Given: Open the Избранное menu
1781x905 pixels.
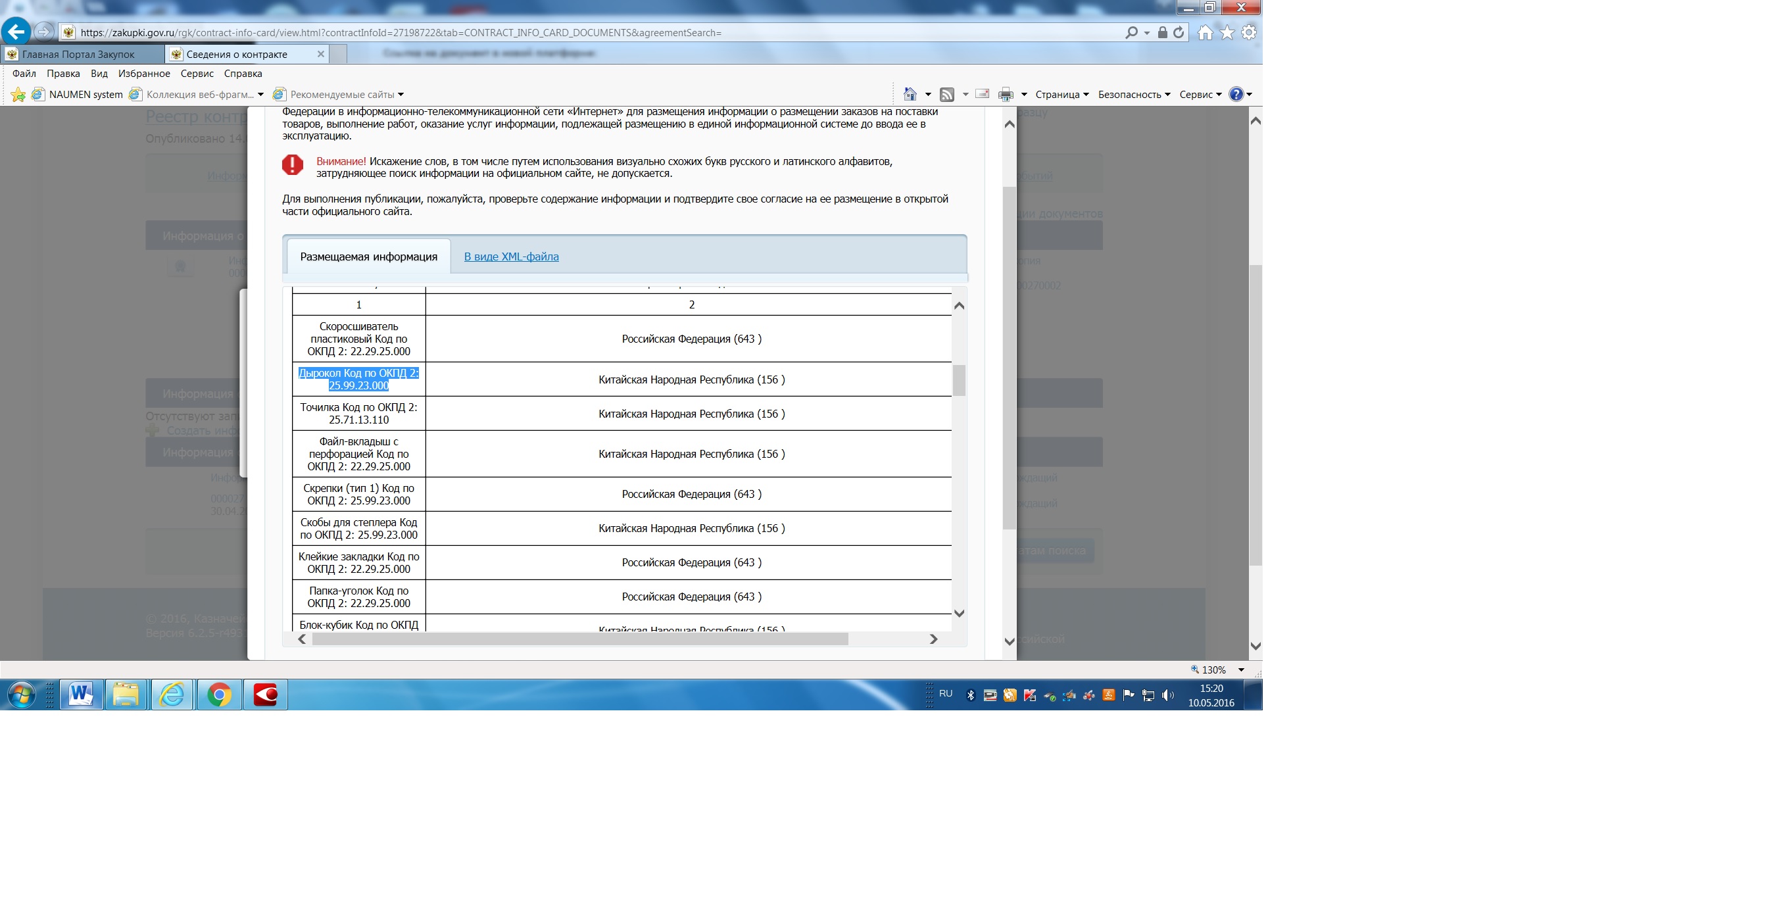Looking at the screenshot, I should pyautogui.click(x=144, y=73).
